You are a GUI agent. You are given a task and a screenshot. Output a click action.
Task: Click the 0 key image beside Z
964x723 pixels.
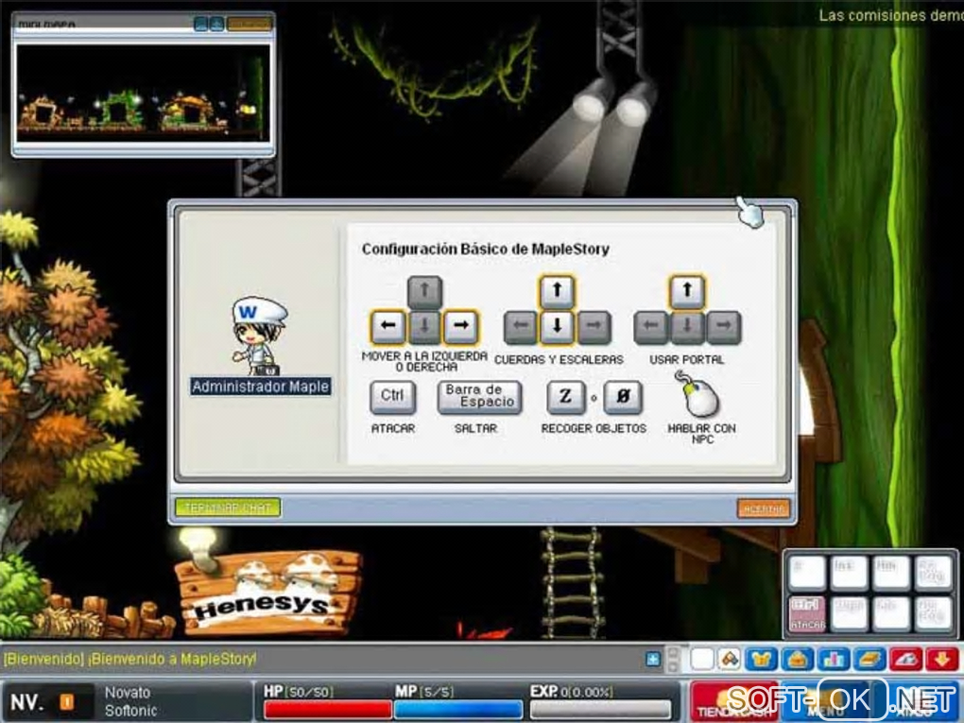pyautogui.click(x=623, y=397)
